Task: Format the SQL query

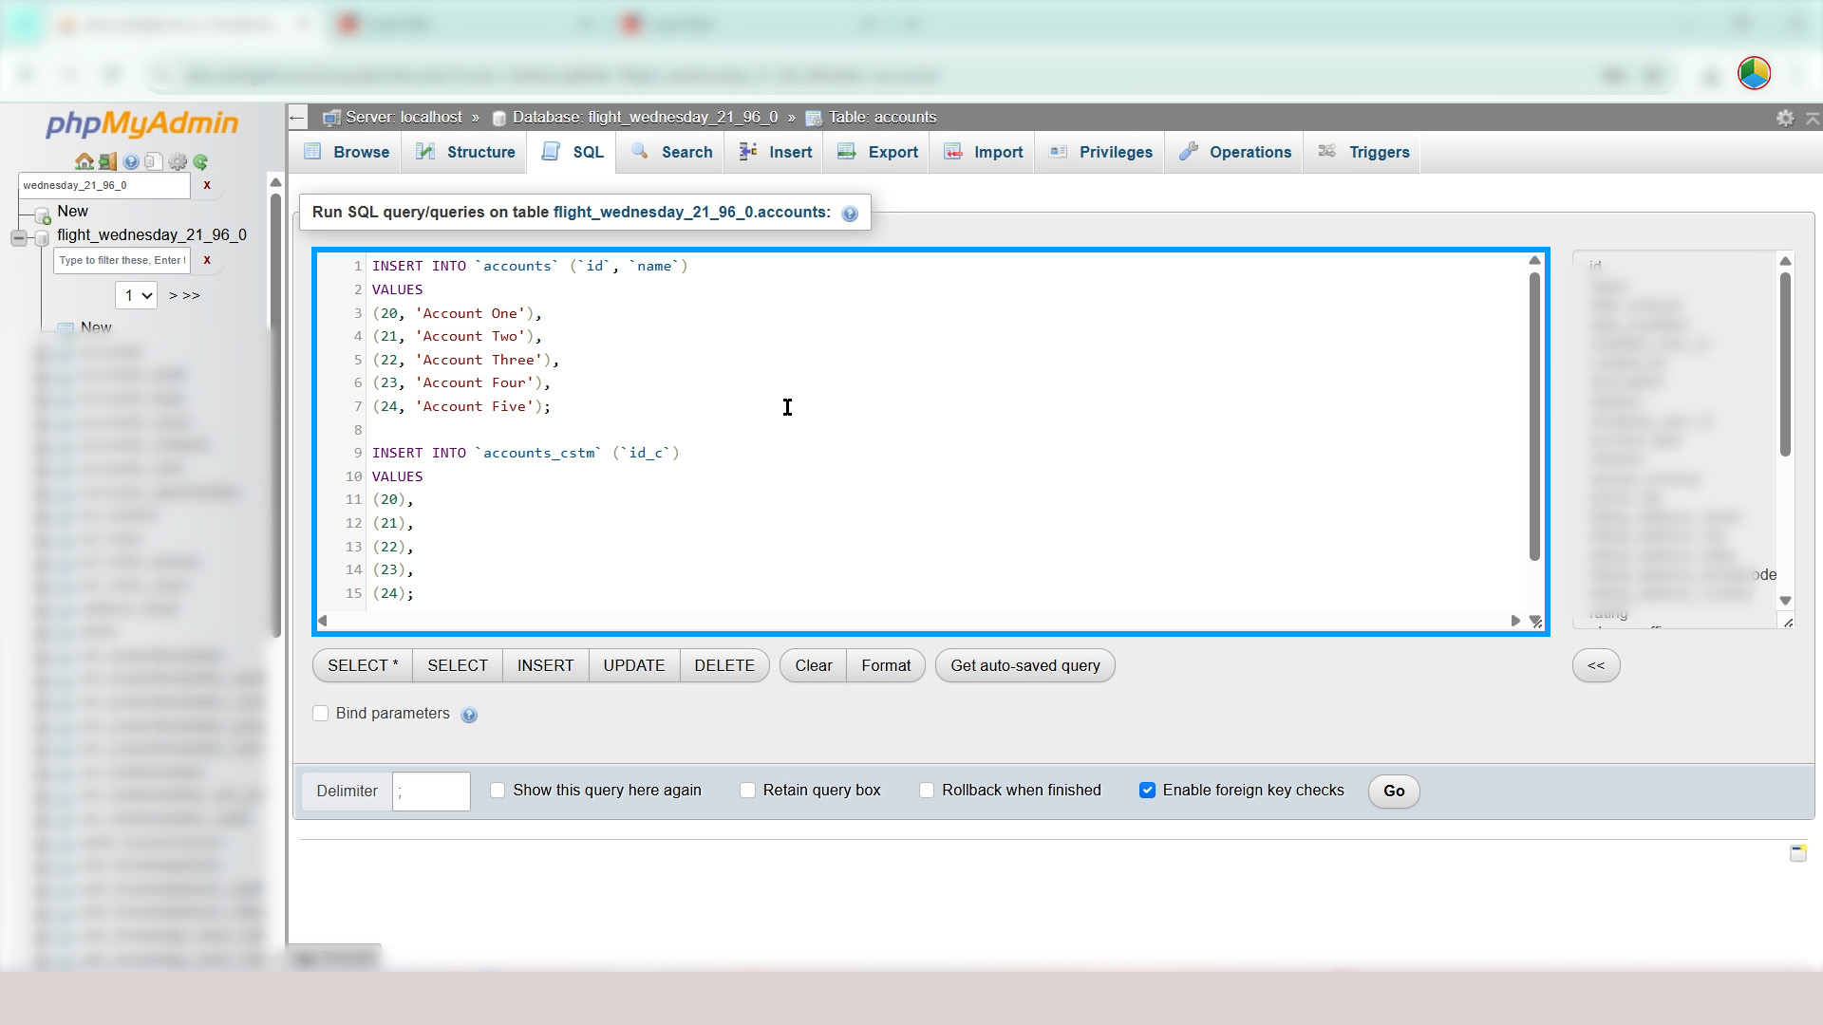Action: (886, 665)
